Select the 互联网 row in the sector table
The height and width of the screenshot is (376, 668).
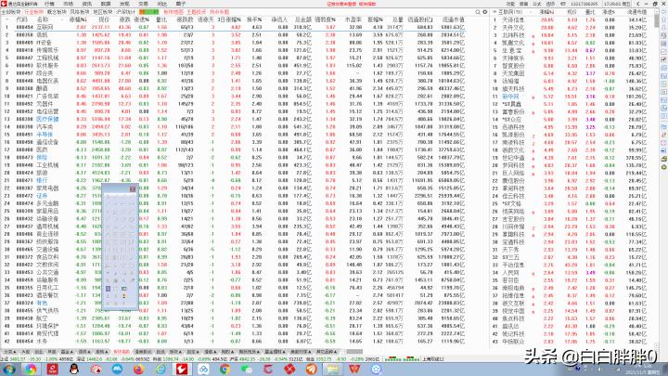tap(233, 27)
